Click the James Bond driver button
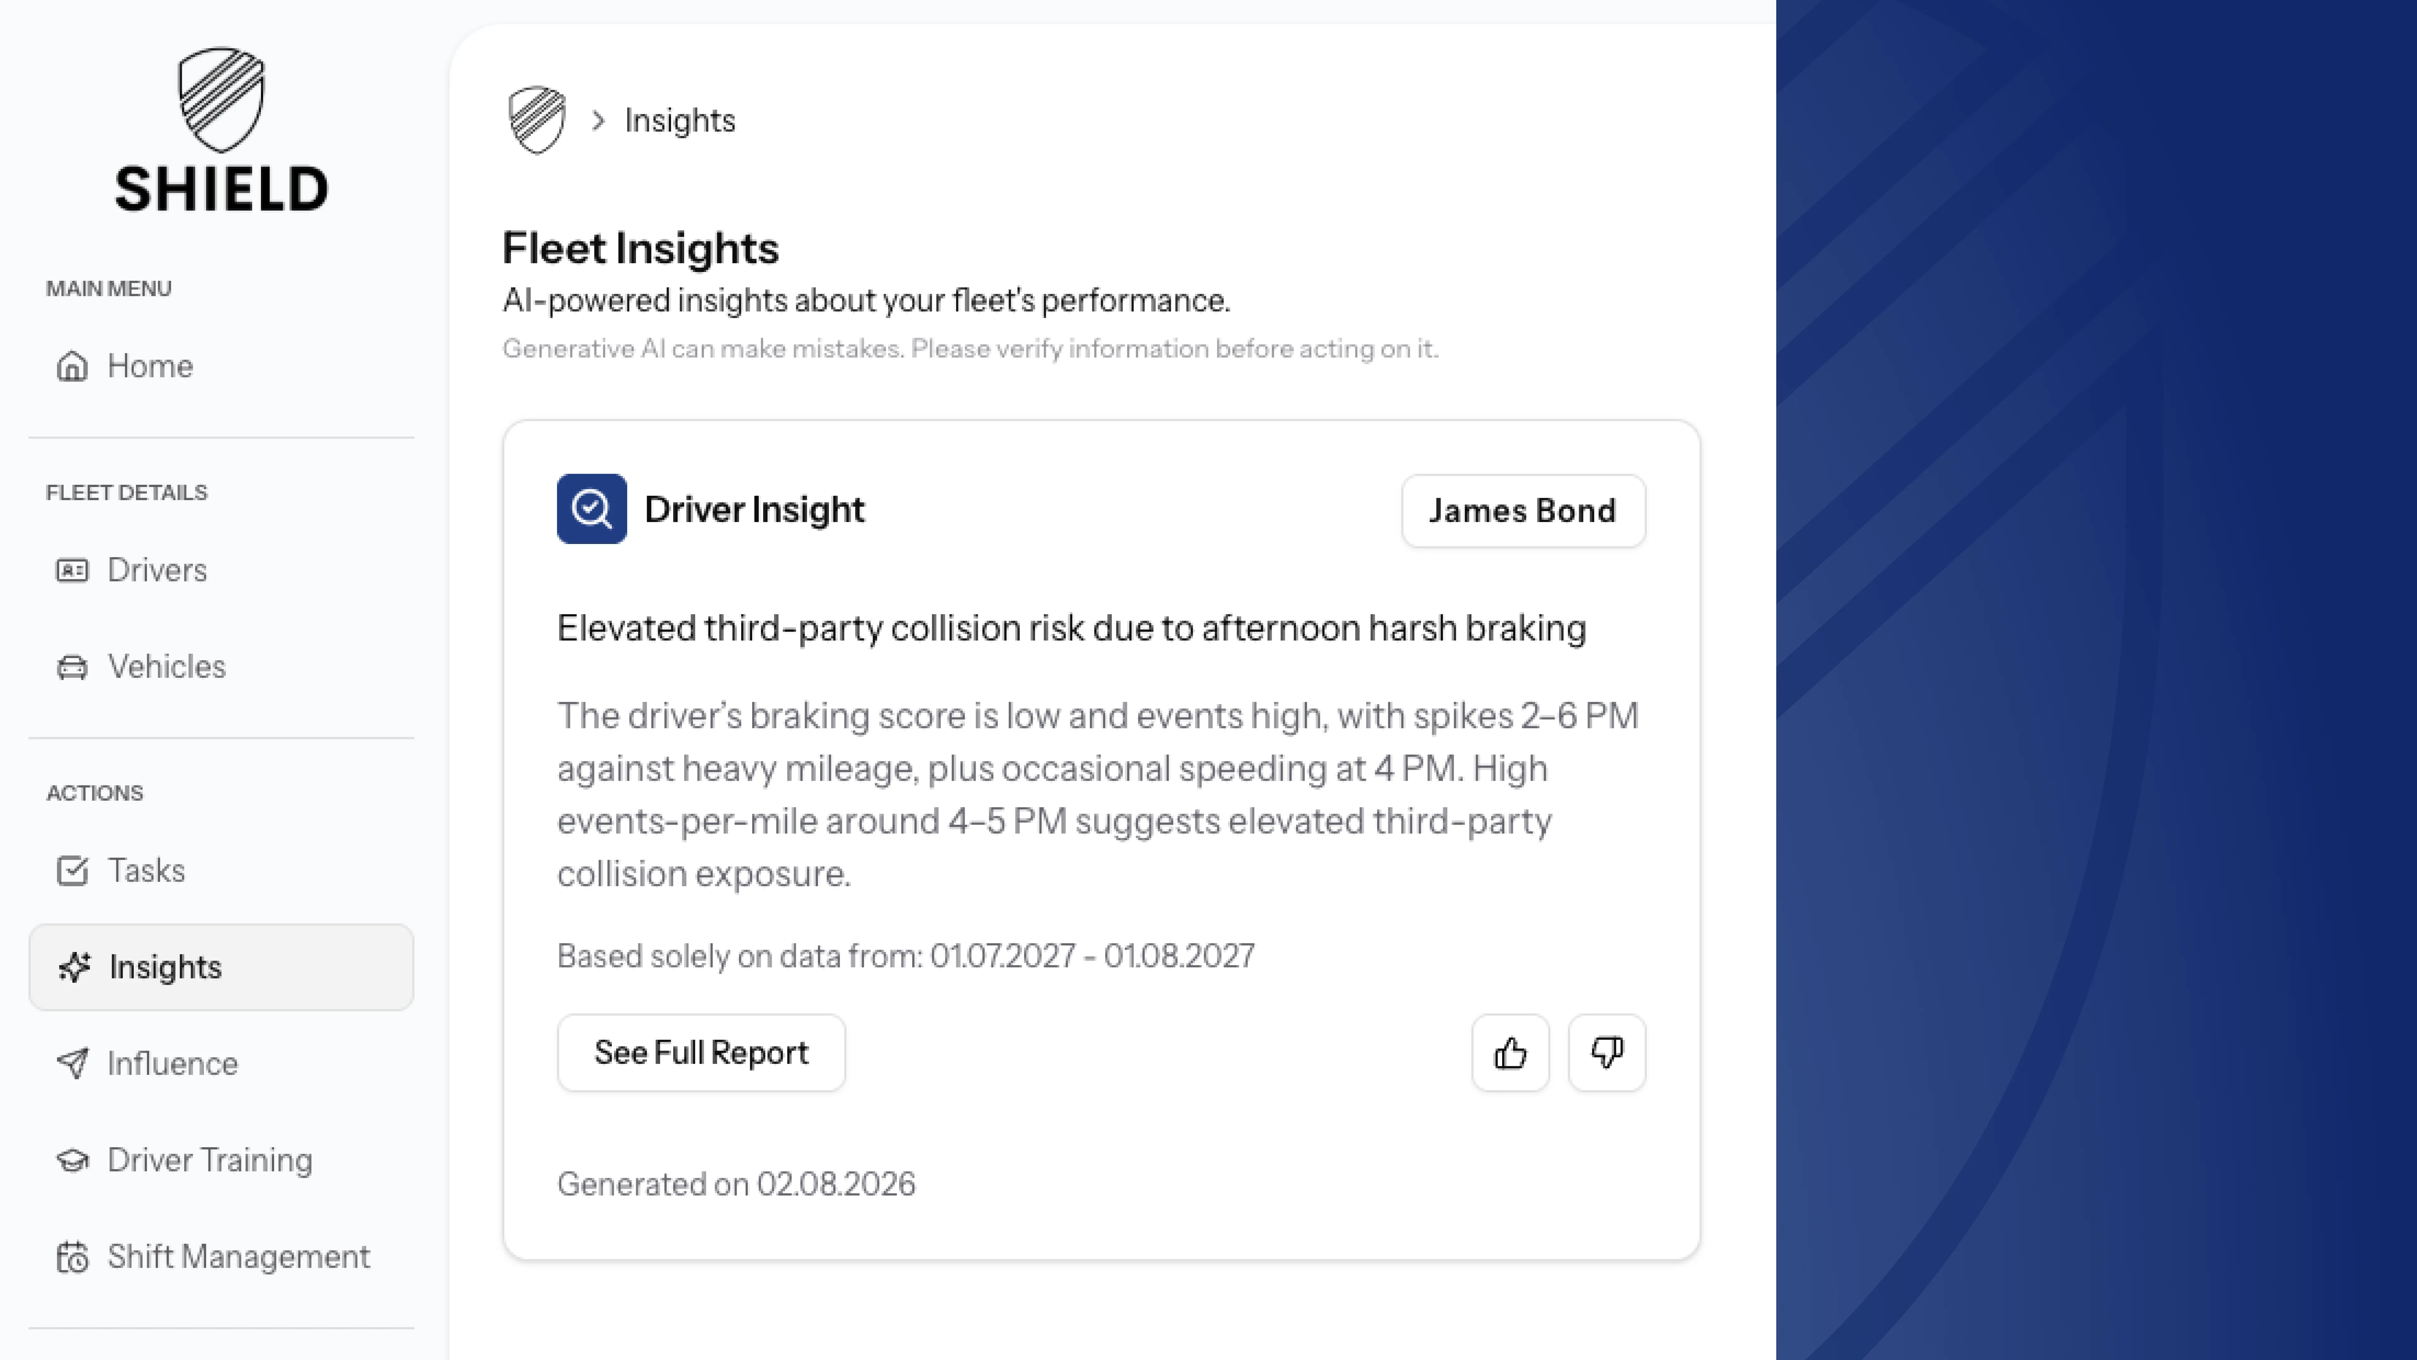Viewport: 2417px width, 1360px height. (1523, 511)
